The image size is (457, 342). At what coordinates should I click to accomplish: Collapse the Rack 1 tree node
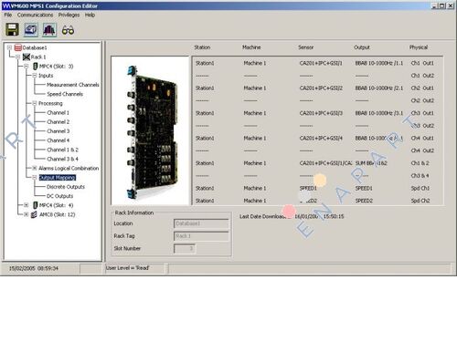(17, 57)
